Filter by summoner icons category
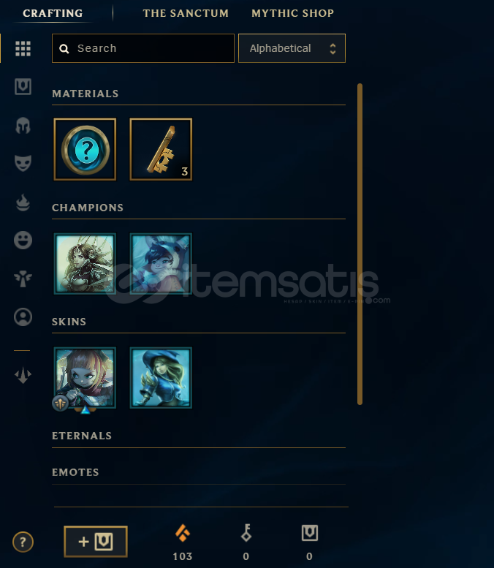This screenshot has height=568, width=494. point(23,317)
